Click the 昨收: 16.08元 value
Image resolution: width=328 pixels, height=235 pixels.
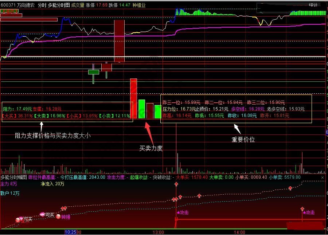242,116
